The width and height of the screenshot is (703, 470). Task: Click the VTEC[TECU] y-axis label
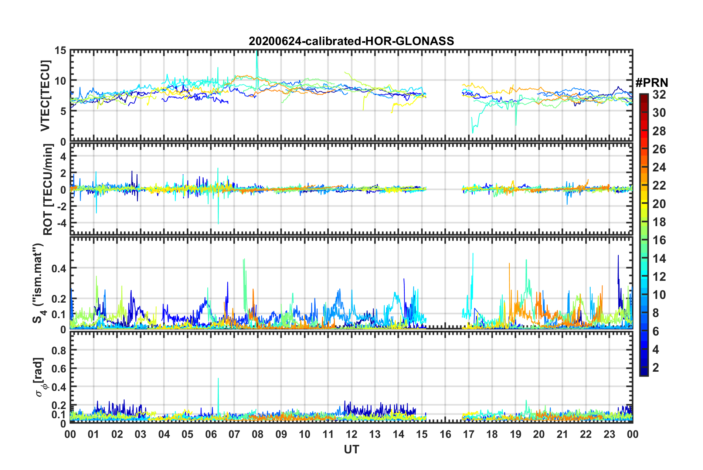coord(45,96)
